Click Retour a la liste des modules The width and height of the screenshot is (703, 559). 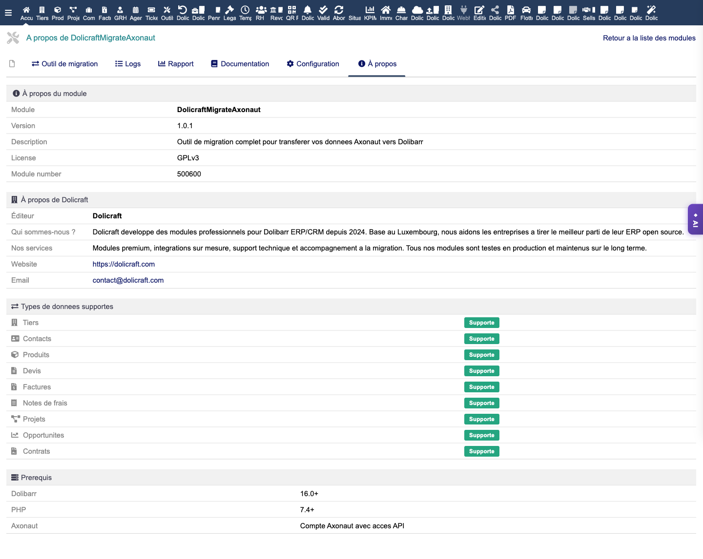pos(649,38)
